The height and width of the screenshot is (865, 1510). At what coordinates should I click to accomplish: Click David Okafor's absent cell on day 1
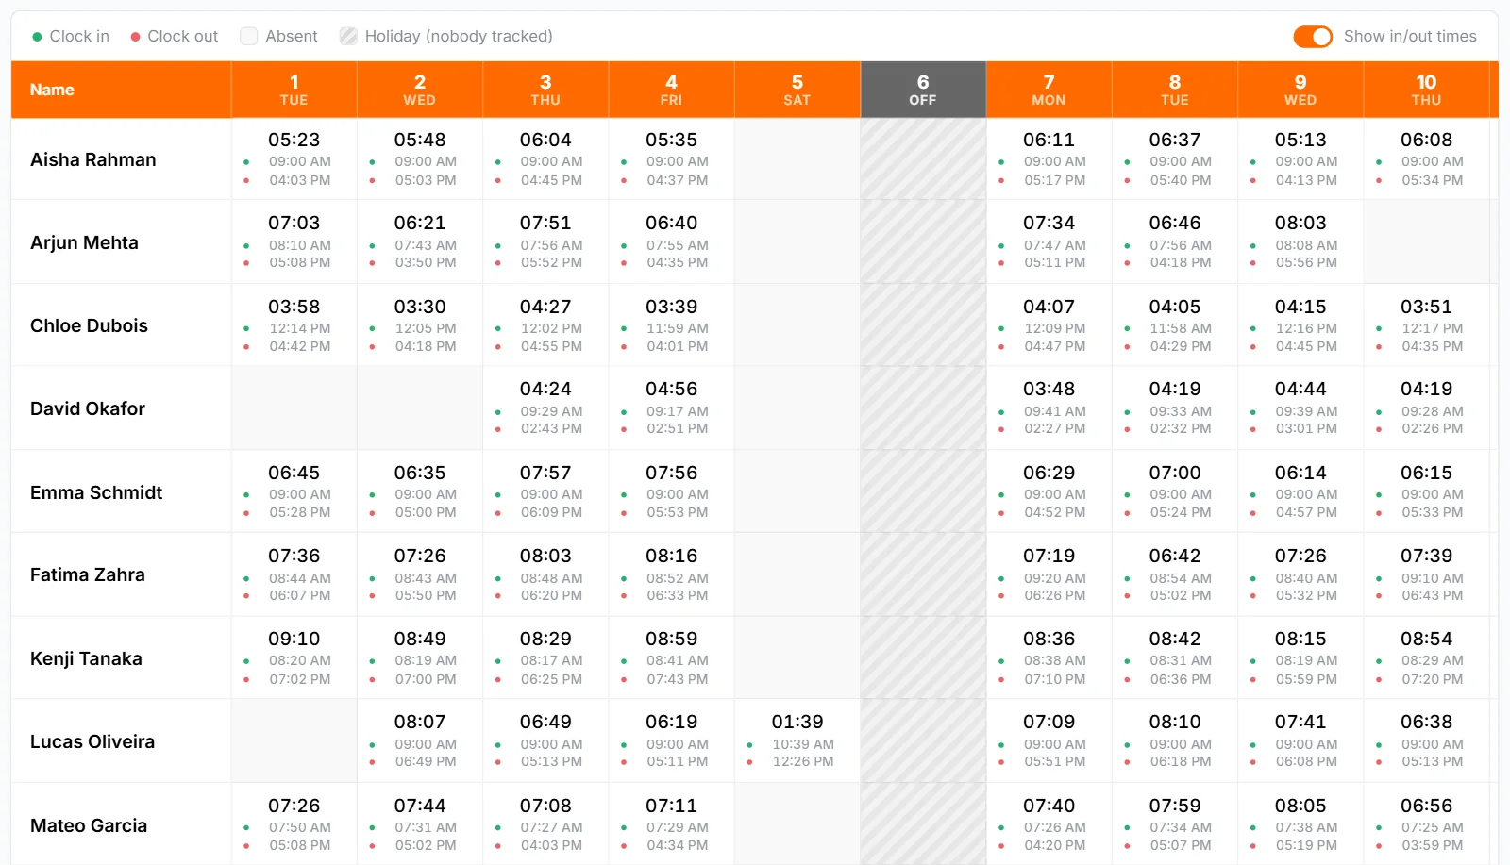coord(294,408)
